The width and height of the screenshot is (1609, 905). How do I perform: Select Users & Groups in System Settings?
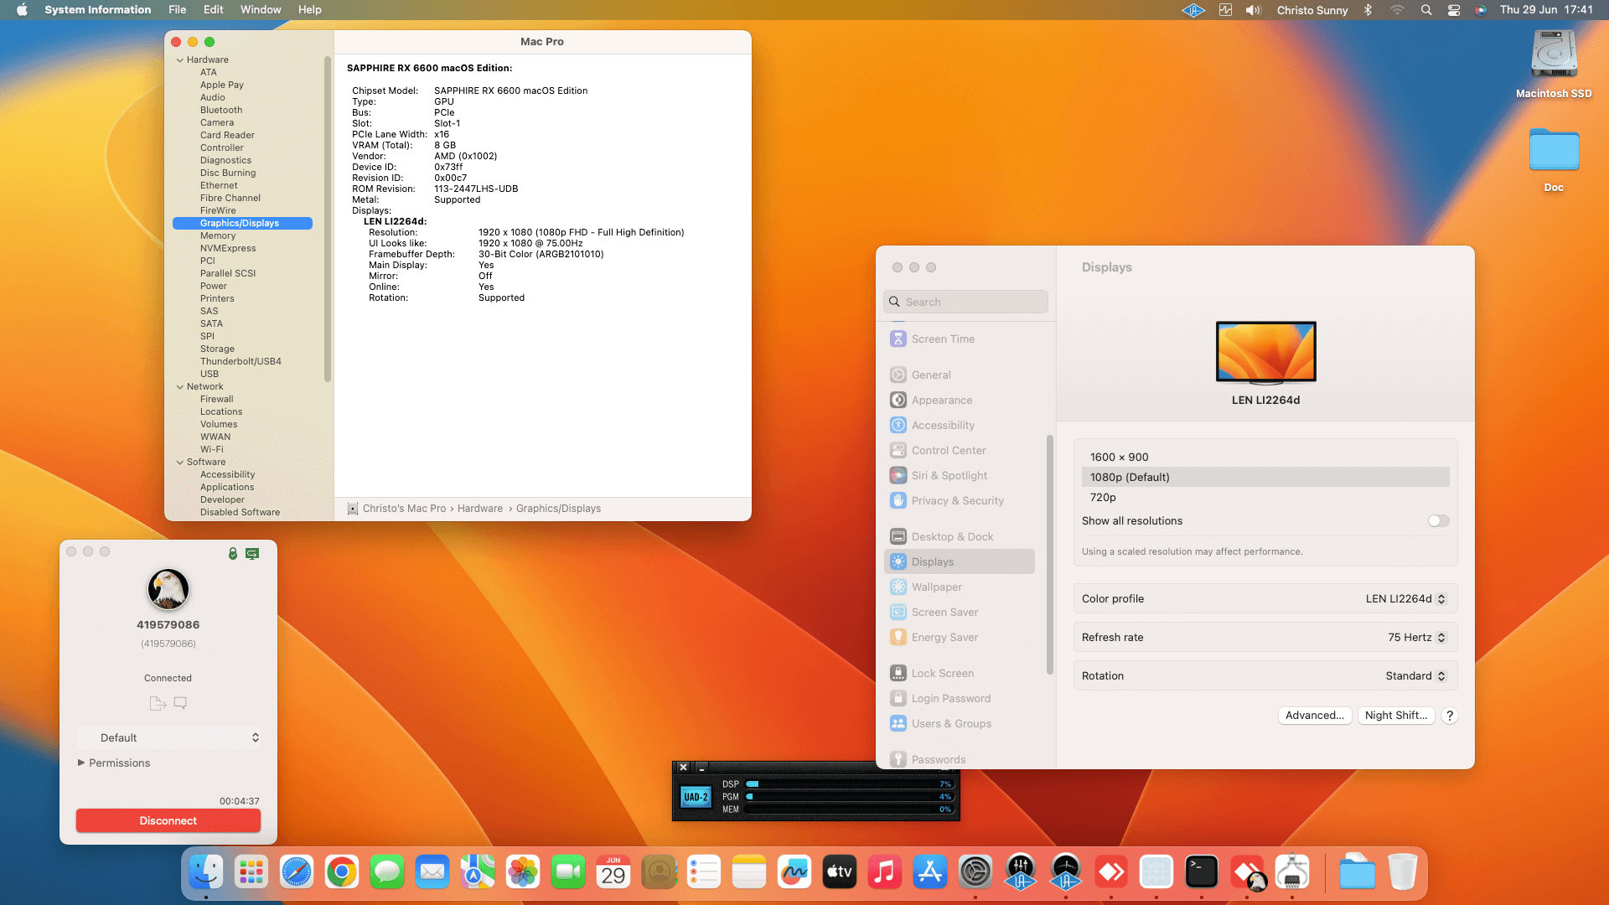point(950,723)
